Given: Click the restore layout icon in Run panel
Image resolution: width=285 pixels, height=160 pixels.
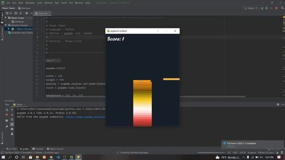Looking at the screenshot, I should click(7, 120).
